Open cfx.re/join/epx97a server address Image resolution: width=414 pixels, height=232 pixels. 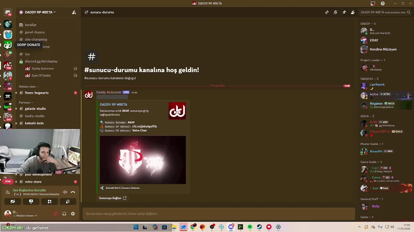click(x=144, y=126)
